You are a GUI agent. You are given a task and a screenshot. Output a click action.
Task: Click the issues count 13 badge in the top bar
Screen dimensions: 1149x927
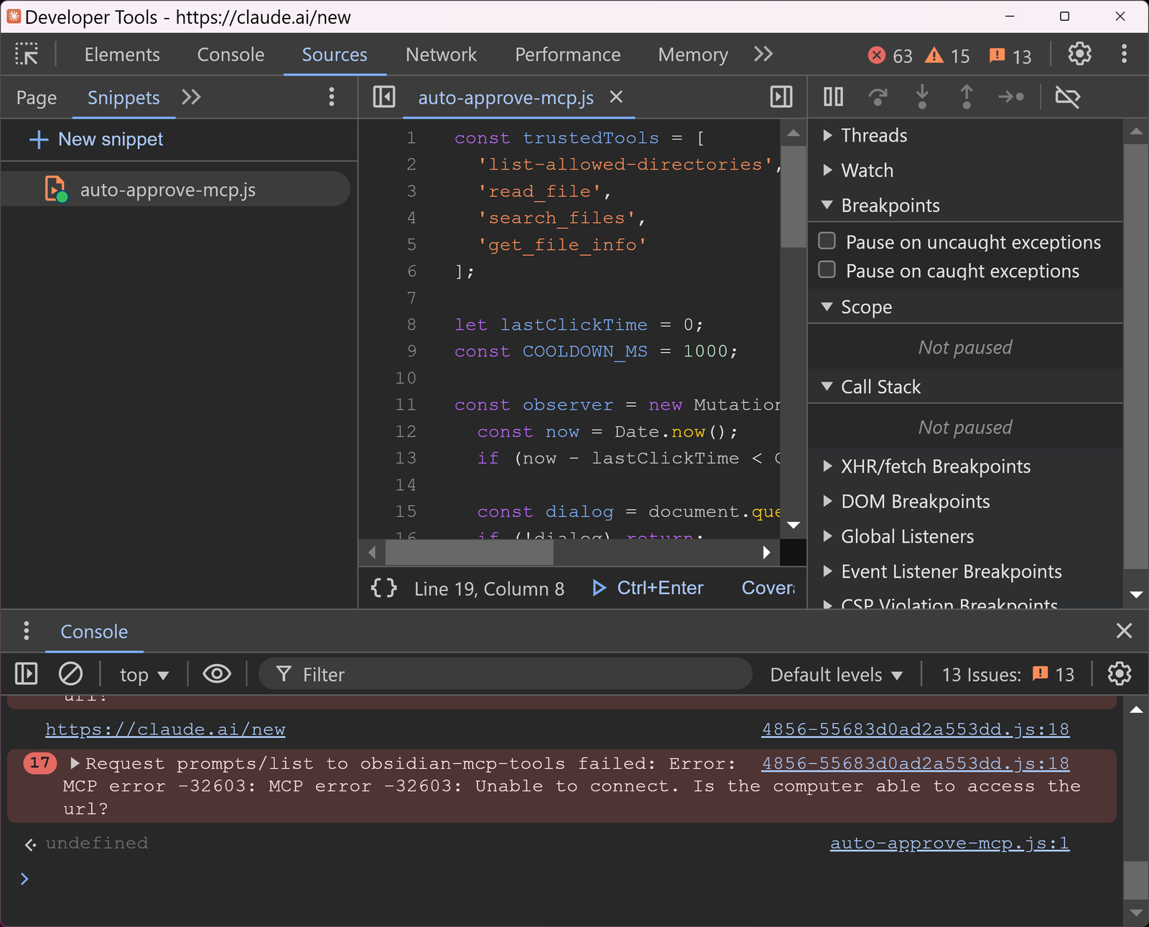click(1010, 55)
